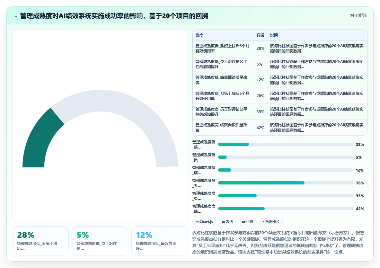Click the 78% cell in the table
The height and width of the screenshot is (268, 380).
click(x=260, y=96)
